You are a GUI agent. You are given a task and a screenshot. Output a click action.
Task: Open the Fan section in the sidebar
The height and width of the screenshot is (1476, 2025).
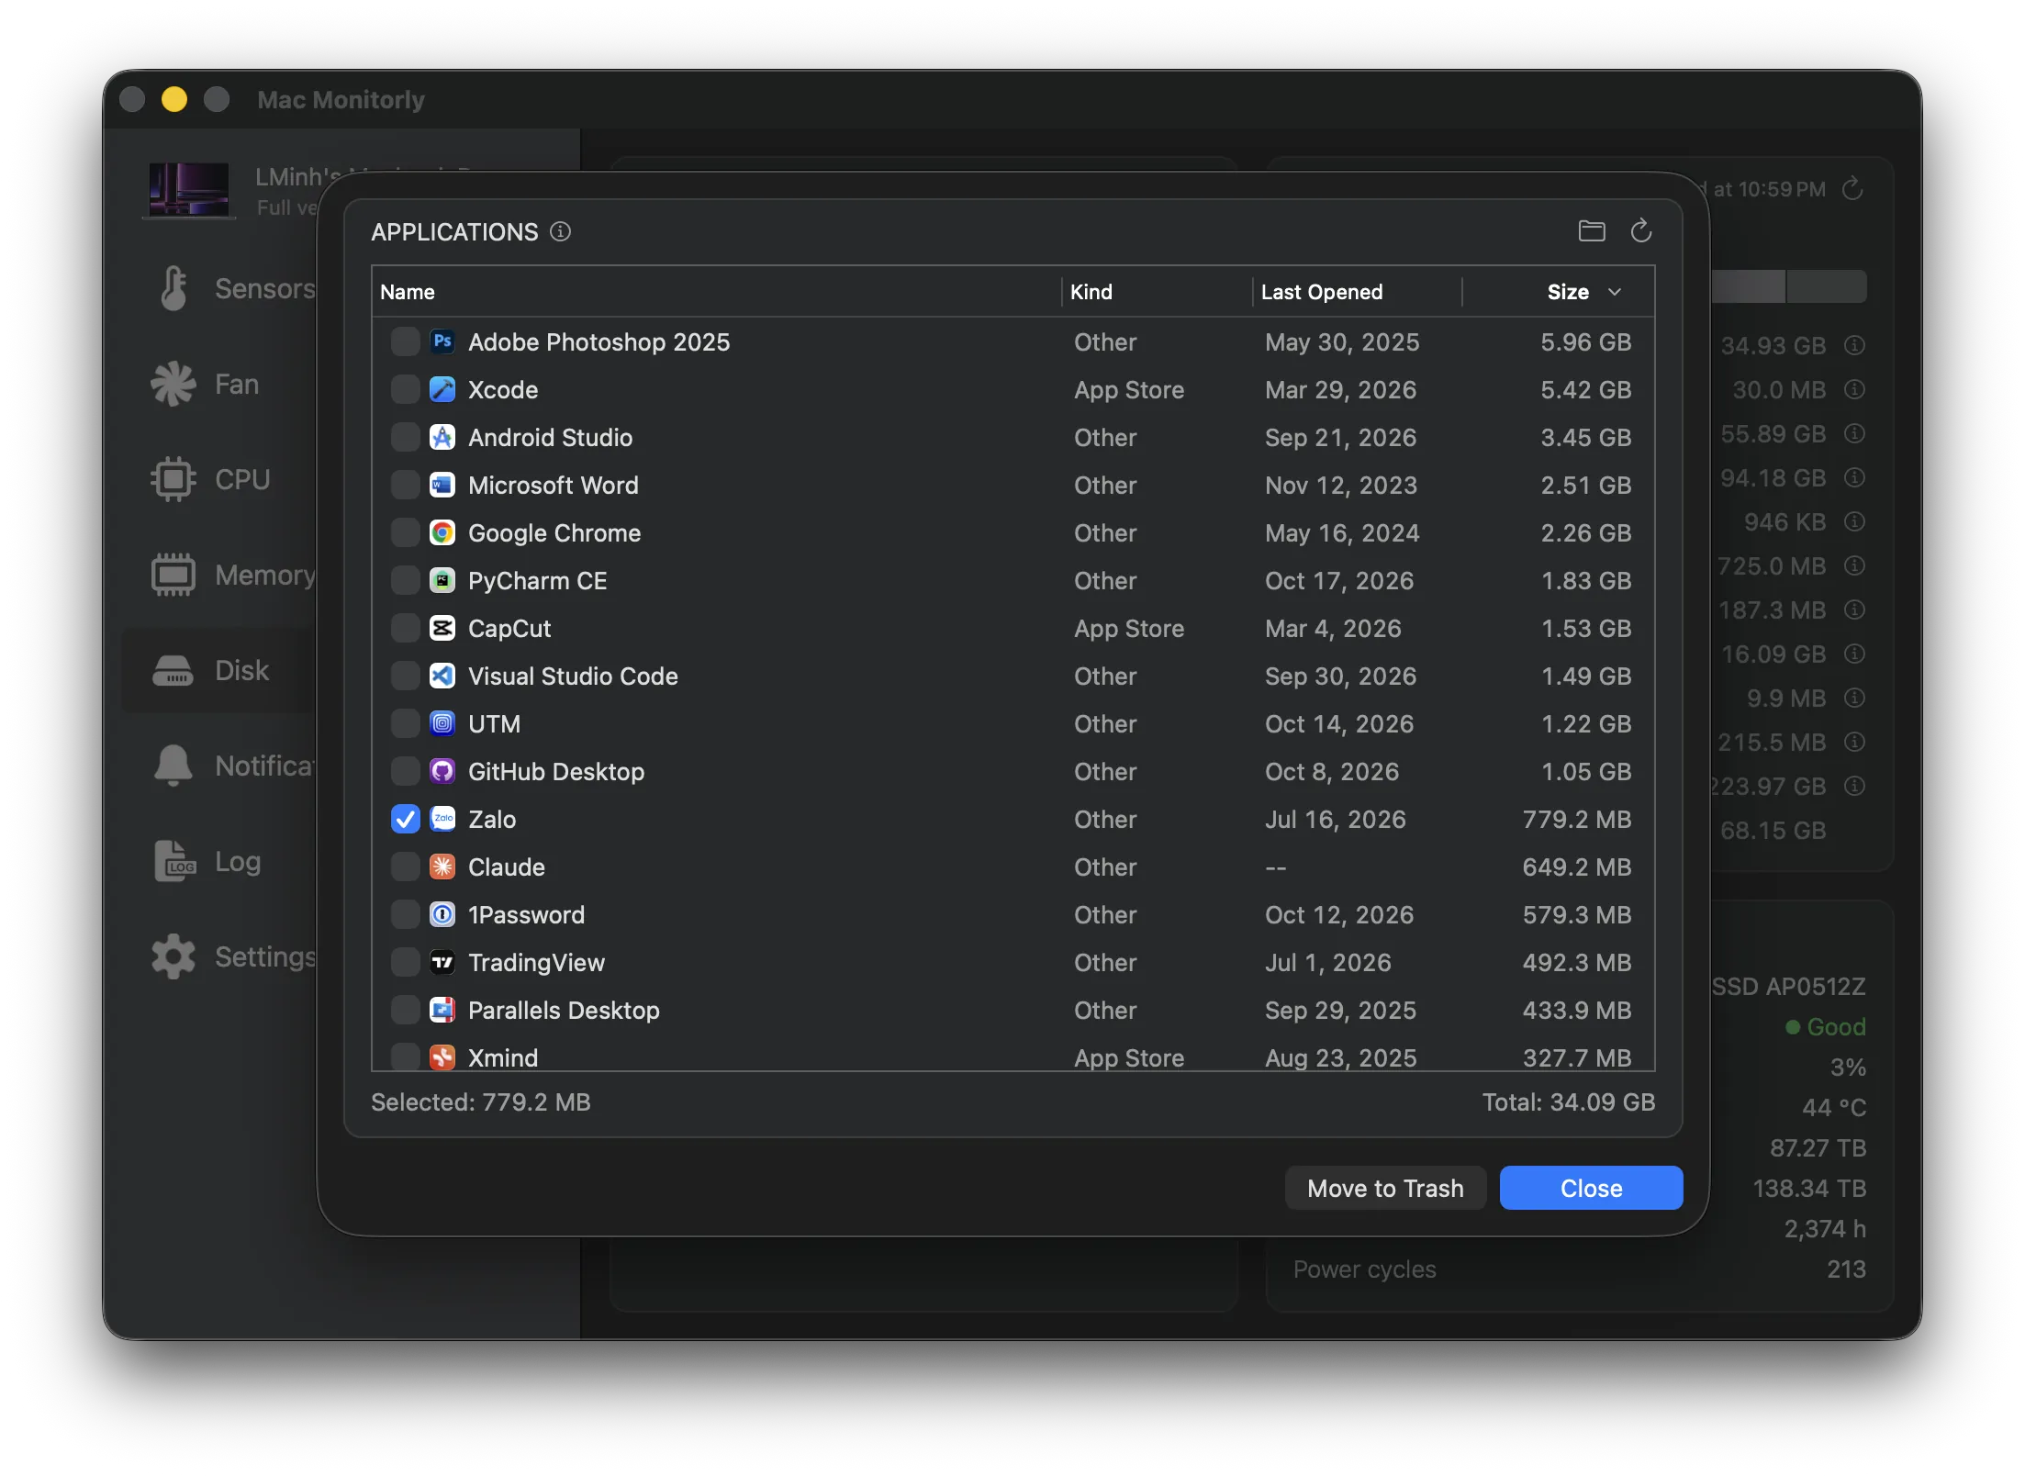pyautogui.click(x=218, y=384)
